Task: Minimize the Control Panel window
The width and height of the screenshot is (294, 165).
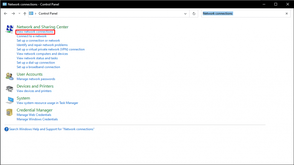Action: 264,4
